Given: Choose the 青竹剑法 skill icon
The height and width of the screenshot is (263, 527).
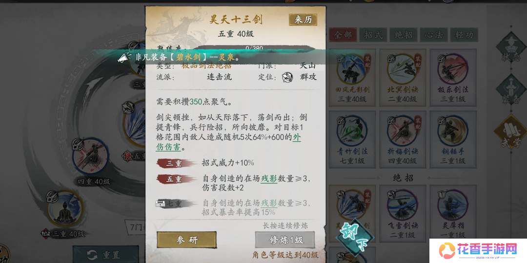Looking at the screenshot, I should tap(352, 131).
